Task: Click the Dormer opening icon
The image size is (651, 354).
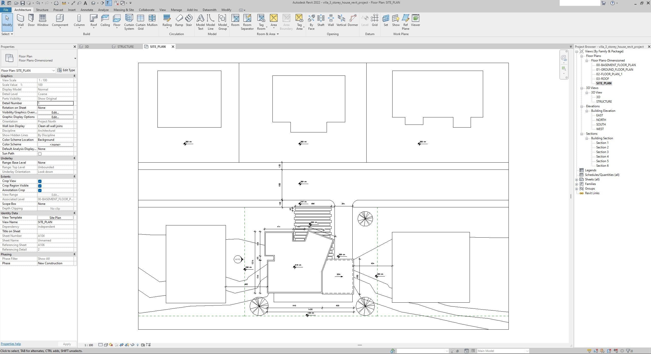Action: 353,20
